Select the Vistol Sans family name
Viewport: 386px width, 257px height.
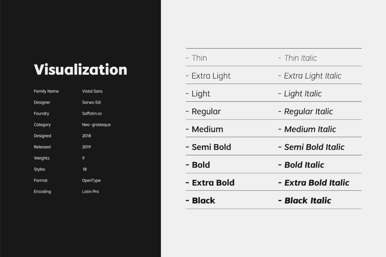tap(92, 91)
